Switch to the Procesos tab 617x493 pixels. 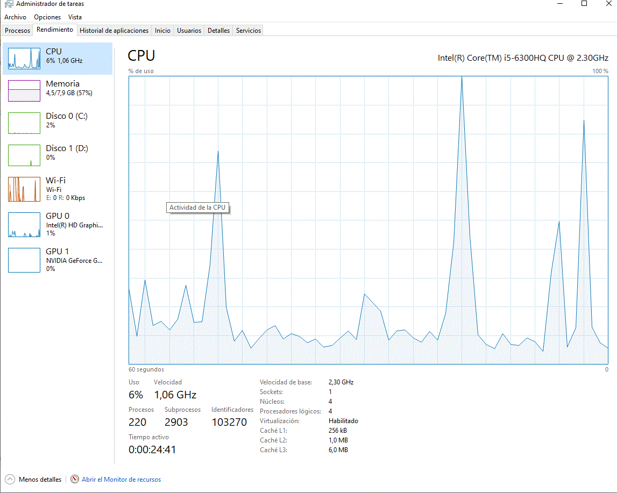17,30
